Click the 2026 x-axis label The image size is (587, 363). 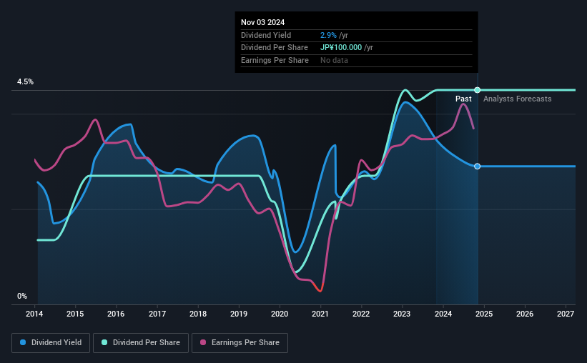tap(525, 314)
